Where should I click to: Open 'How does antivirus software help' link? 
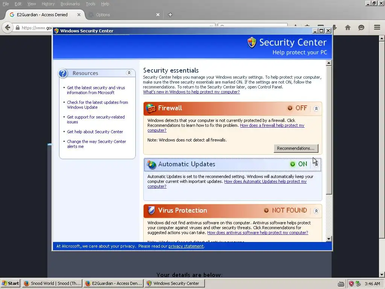click(258, 233)
